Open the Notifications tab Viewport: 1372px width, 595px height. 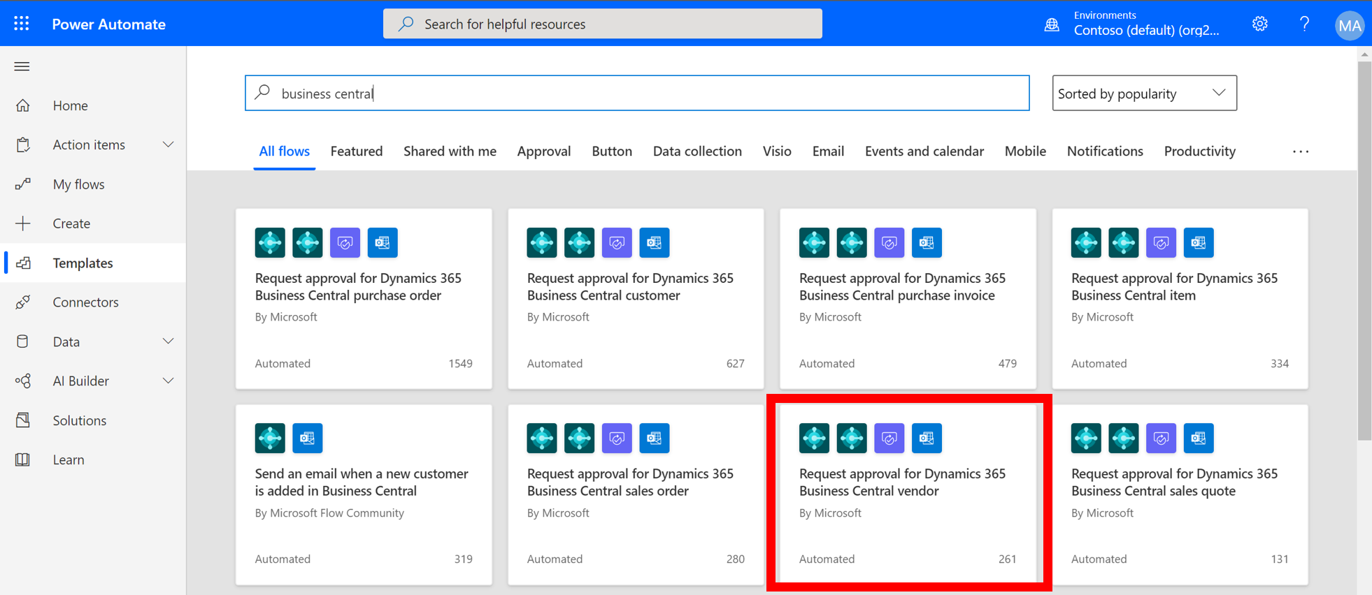coord(1105,152)
